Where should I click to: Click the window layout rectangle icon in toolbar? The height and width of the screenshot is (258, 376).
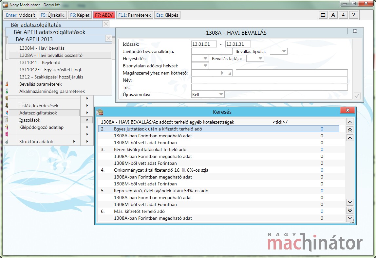[x=323, y=15]
